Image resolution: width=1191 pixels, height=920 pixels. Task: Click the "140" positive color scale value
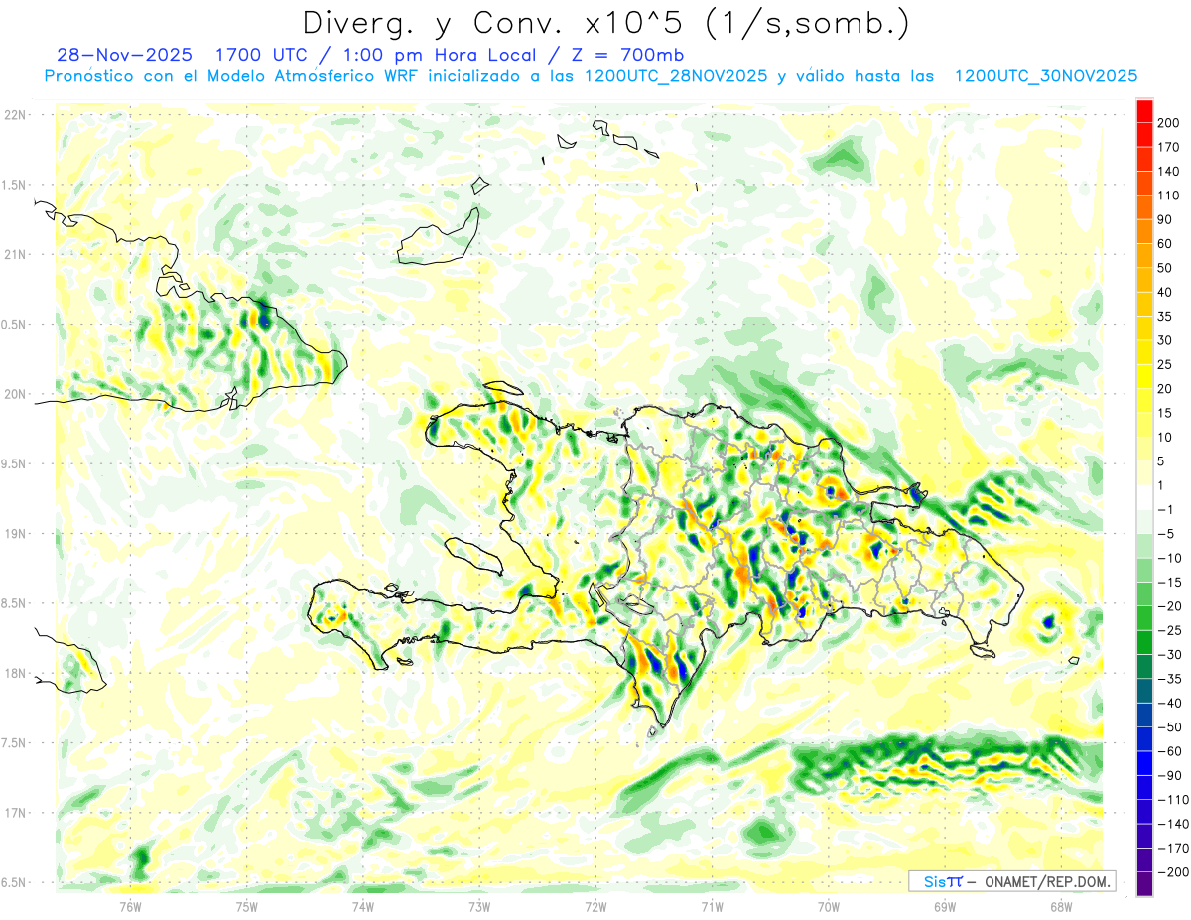(1169, 172)
